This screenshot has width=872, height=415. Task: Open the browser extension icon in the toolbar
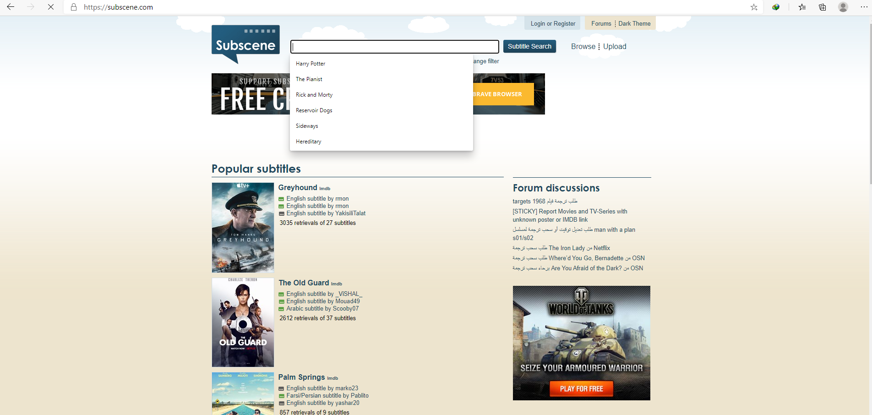tap(776, 7)
